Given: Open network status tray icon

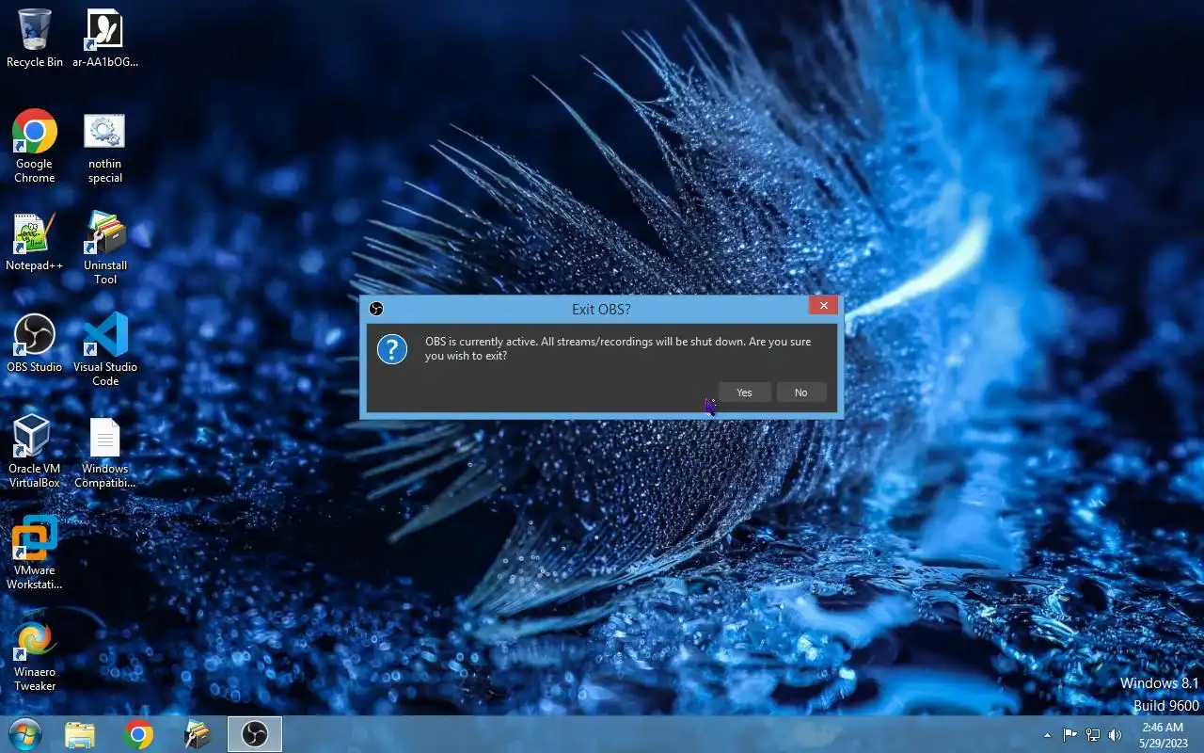Looking at the screenshot, I should (x=1093, y=735).
